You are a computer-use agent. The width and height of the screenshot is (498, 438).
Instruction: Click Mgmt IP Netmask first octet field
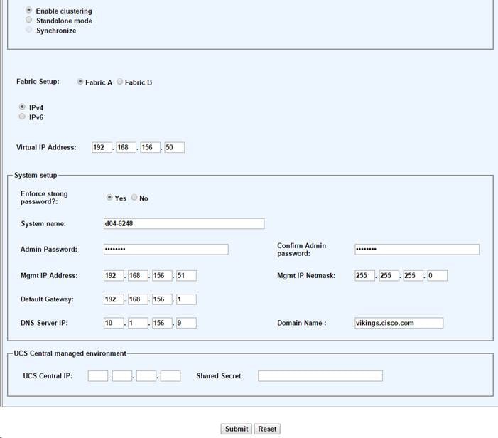pos(365,276)
